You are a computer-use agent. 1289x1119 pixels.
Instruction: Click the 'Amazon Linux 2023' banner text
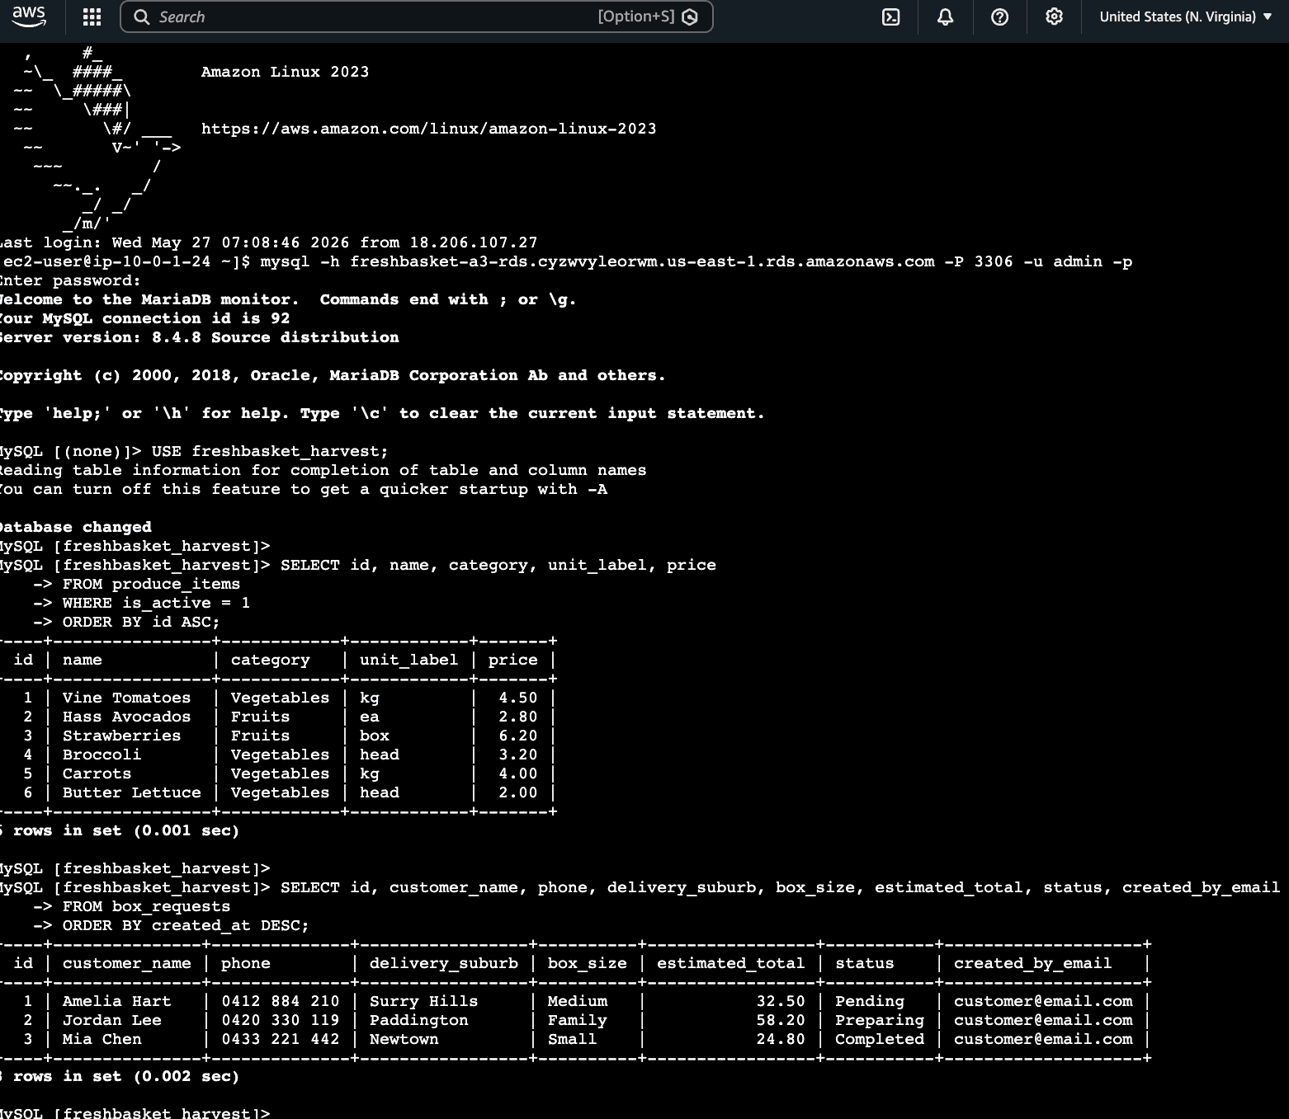pos(285,72)
